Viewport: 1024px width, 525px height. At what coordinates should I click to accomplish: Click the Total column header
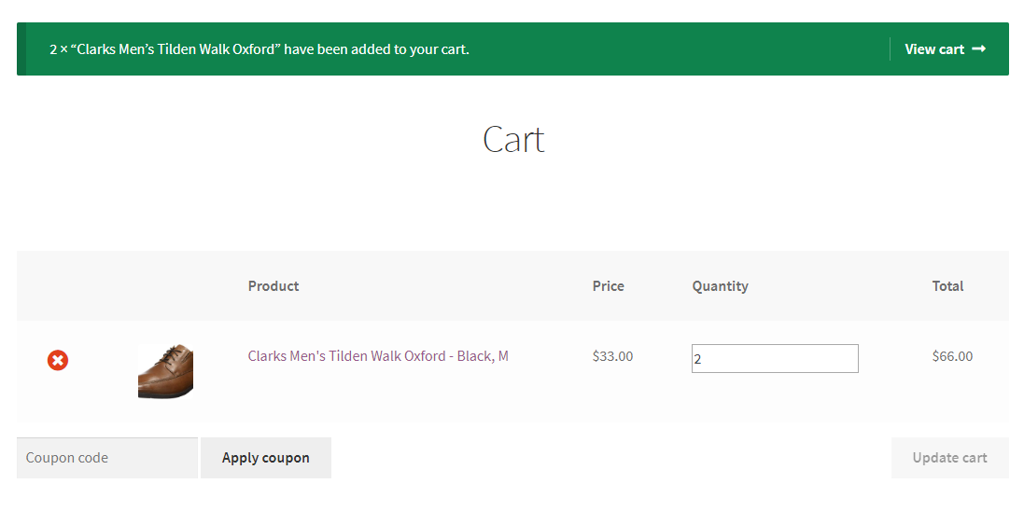point(947,286)
